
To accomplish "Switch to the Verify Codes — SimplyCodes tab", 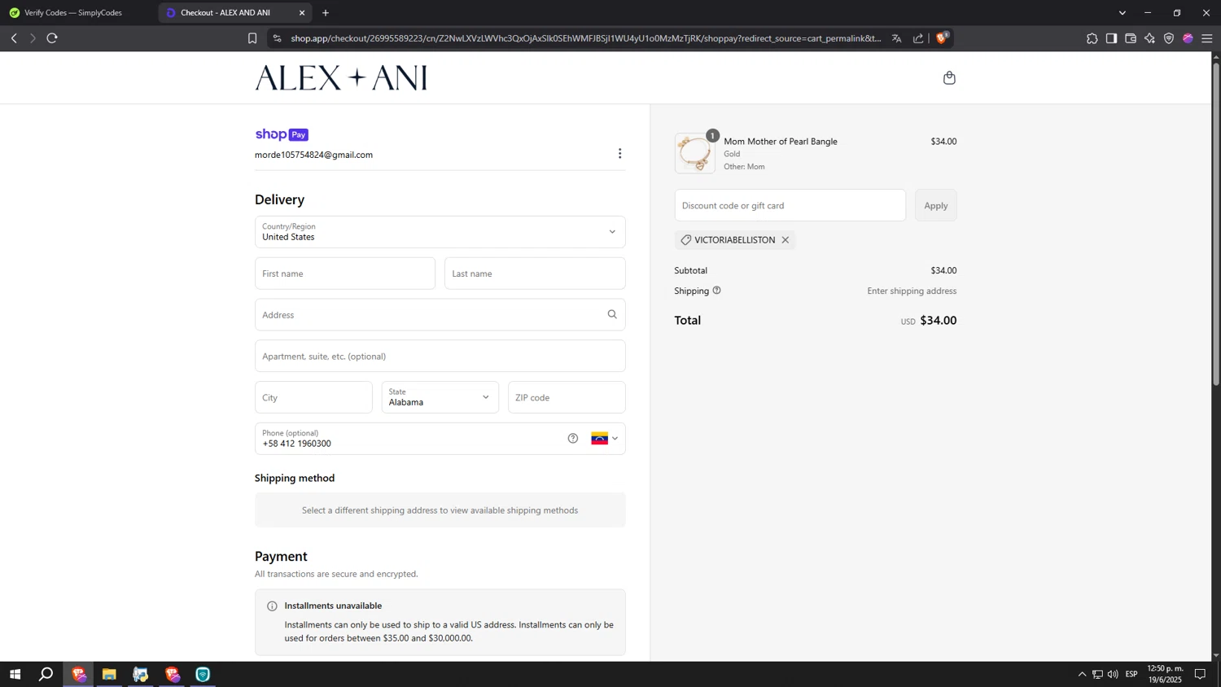I will (75, 13).
